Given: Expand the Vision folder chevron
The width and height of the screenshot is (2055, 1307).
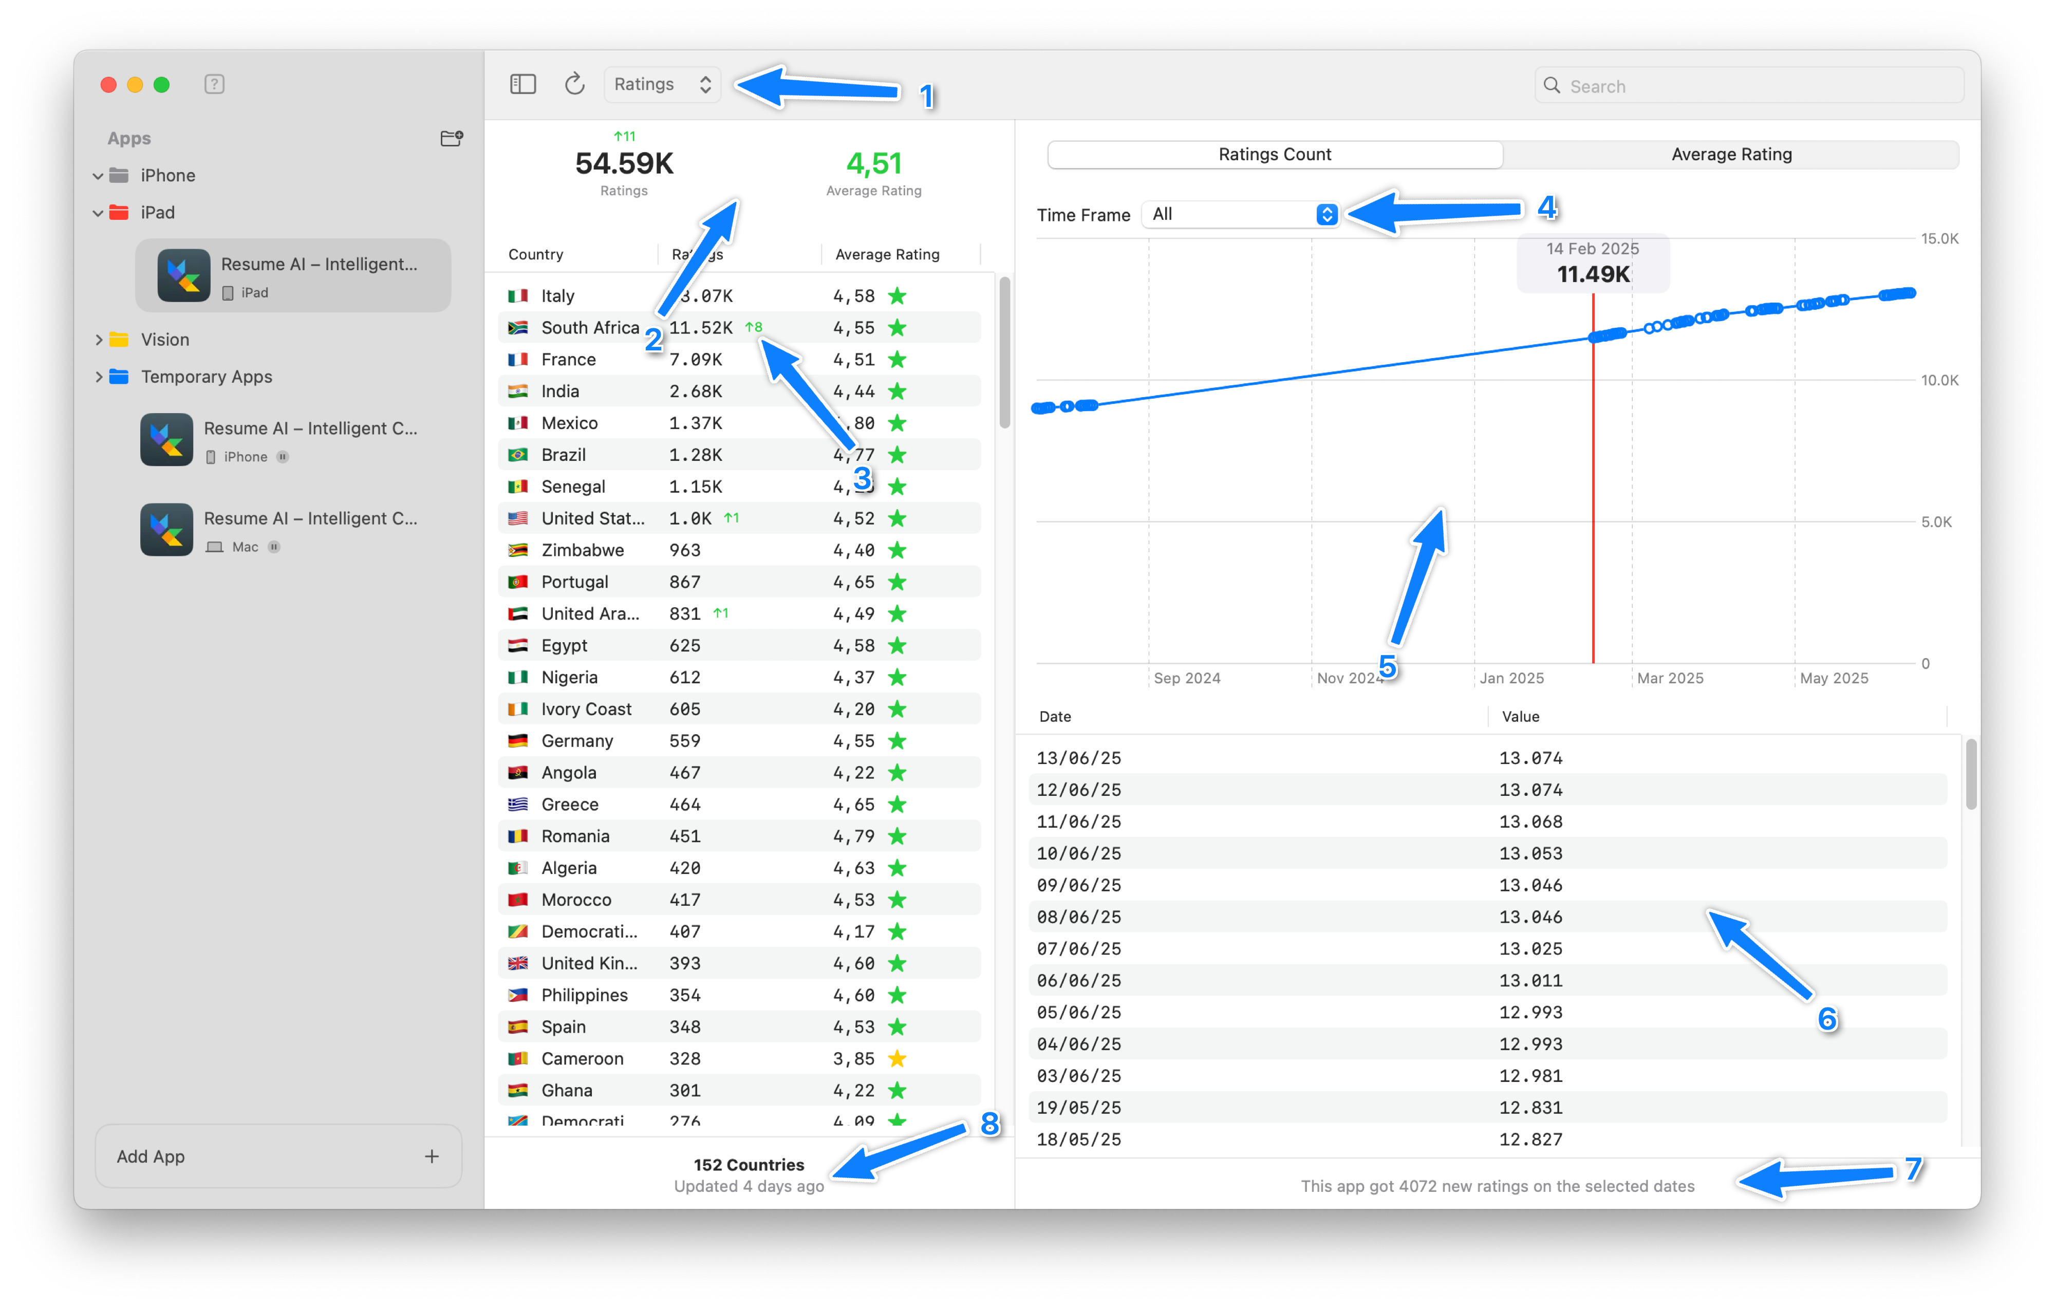Looking at the screenshot, I should [98, 340].
